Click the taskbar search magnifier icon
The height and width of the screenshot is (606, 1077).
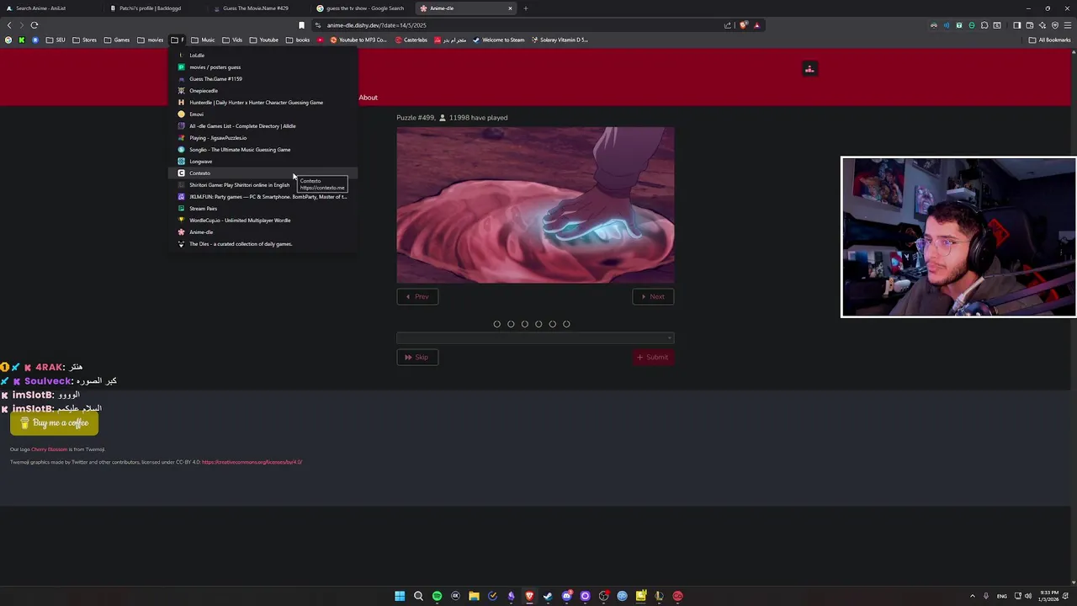(x=418, y=596)
